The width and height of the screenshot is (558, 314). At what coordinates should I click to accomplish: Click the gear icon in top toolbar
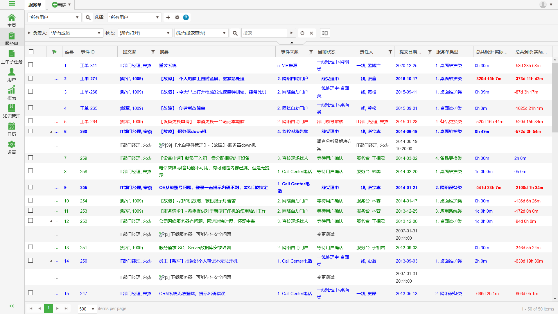pos(177,17)
